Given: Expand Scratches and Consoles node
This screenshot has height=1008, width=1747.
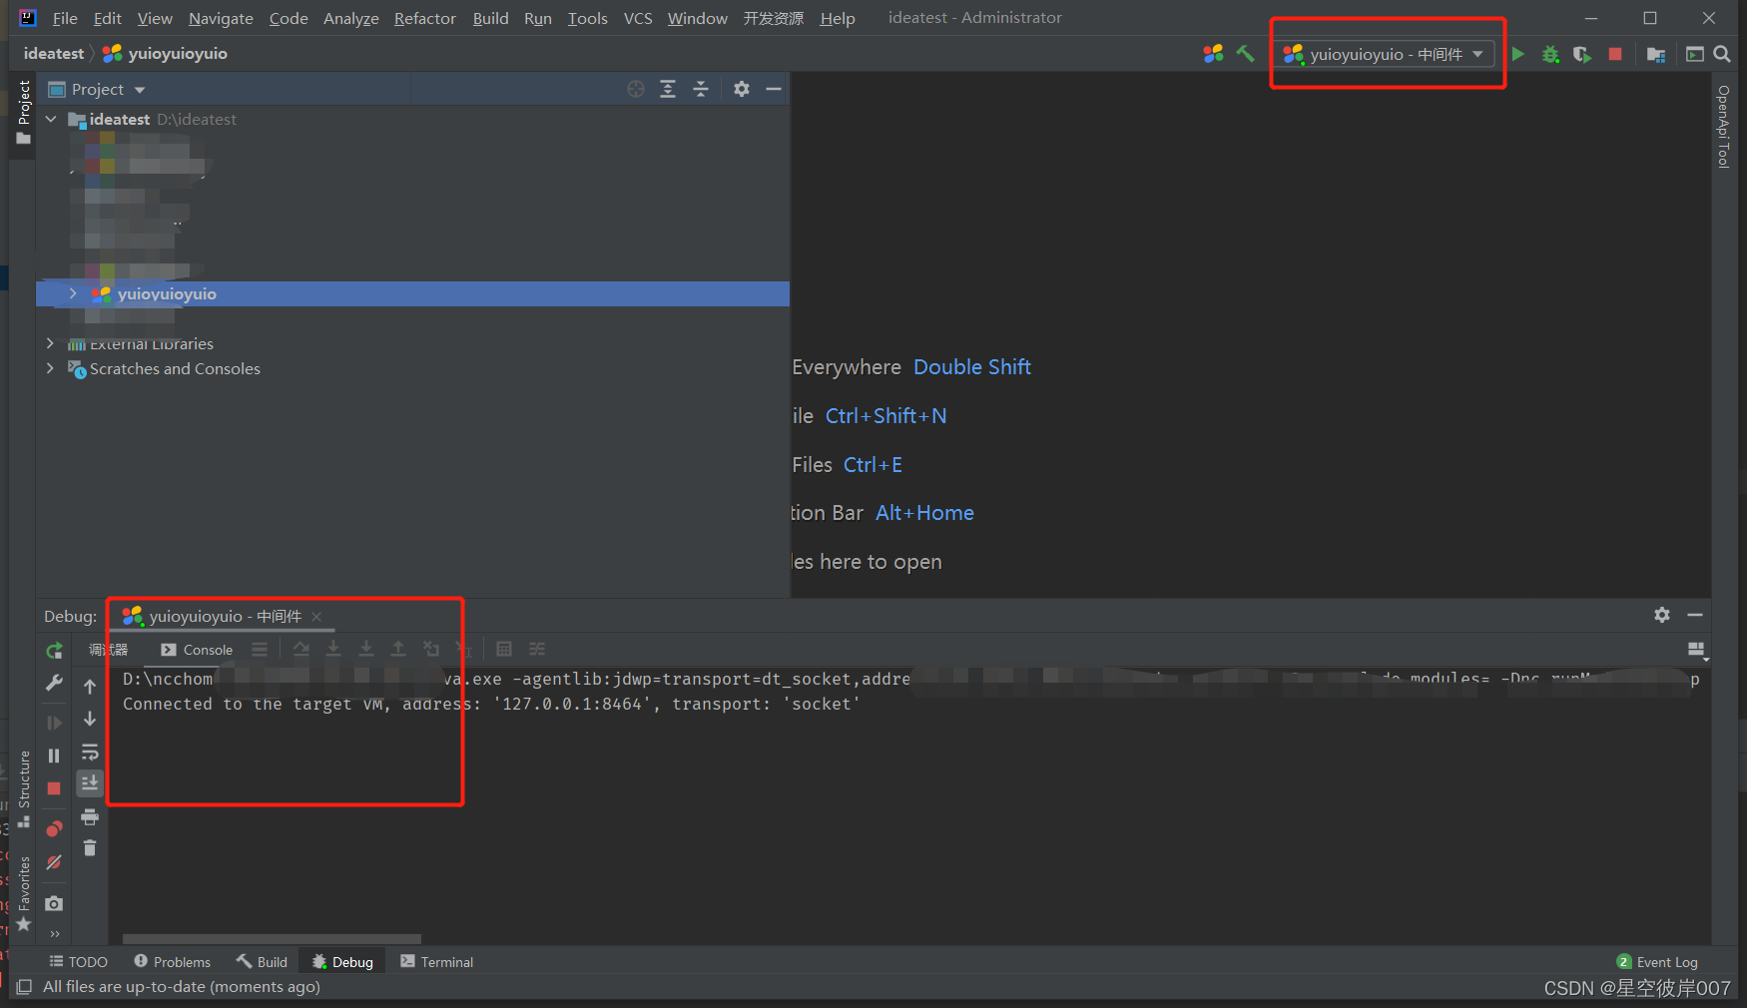Looking at the screenshot, I should click(x=51, y=368).
